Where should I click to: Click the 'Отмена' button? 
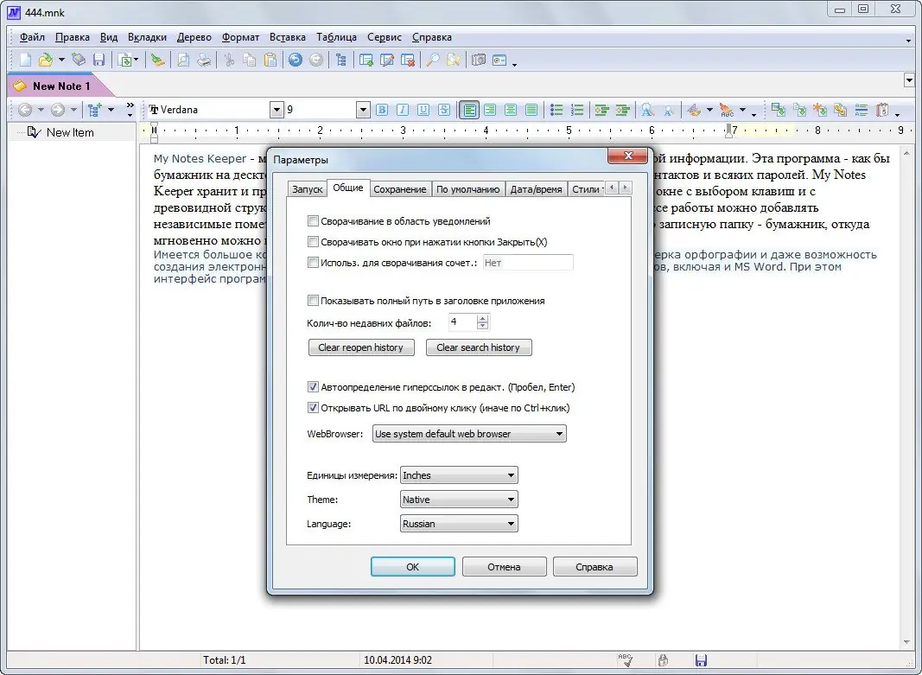(504, 567)
